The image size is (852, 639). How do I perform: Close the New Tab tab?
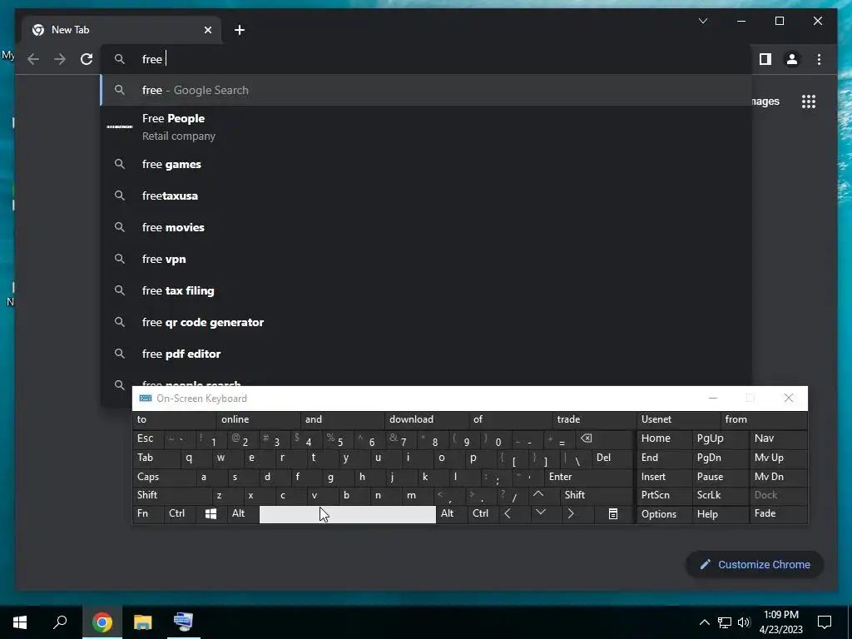pyautogui.click(x=207, y=30)
